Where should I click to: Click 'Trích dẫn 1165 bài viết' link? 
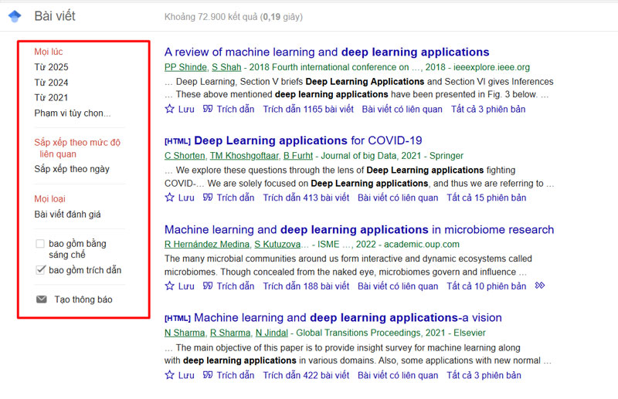pos(307,110)
